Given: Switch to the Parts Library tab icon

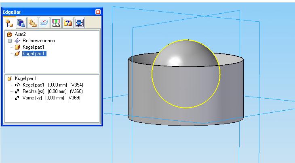Looking at the screenshot, I should 20,23.
